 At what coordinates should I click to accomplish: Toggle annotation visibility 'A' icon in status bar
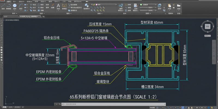[189, 107]
